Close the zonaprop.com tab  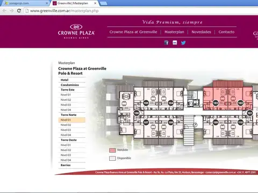click(47, 3)
